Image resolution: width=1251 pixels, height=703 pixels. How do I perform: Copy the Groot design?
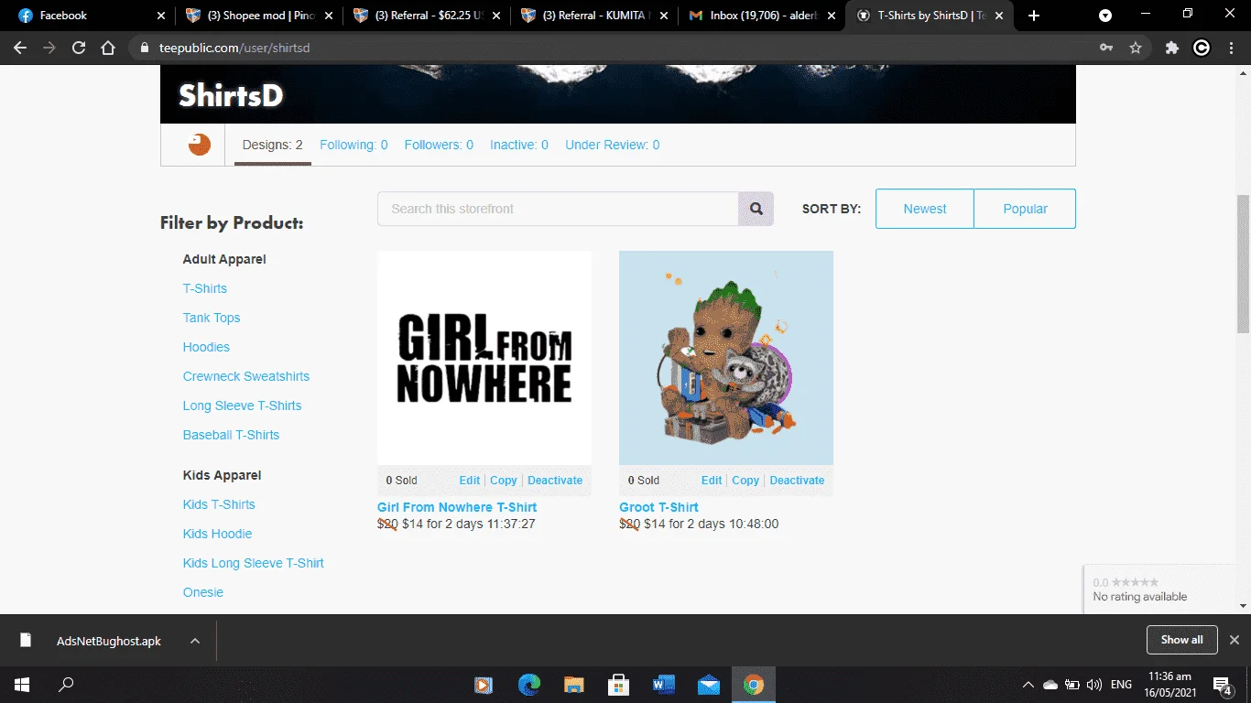pyautogui.click(x=745, y=481)
